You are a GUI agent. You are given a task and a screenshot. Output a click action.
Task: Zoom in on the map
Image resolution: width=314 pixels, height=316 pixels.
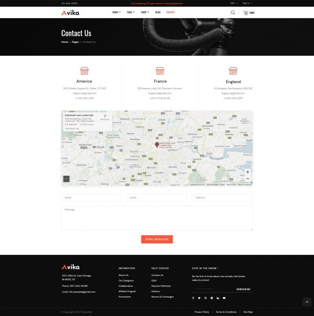[x=248, y=172]
